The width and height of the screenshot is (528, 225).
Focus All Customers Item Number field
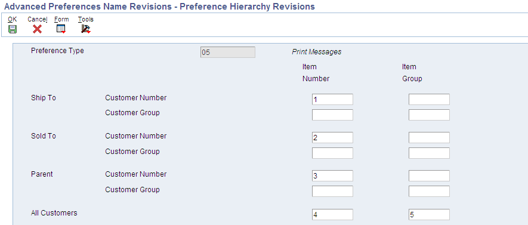[x=333, y=215]
